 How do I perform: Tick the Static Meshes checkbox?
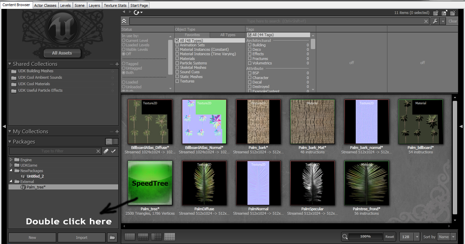pos(177,77)
